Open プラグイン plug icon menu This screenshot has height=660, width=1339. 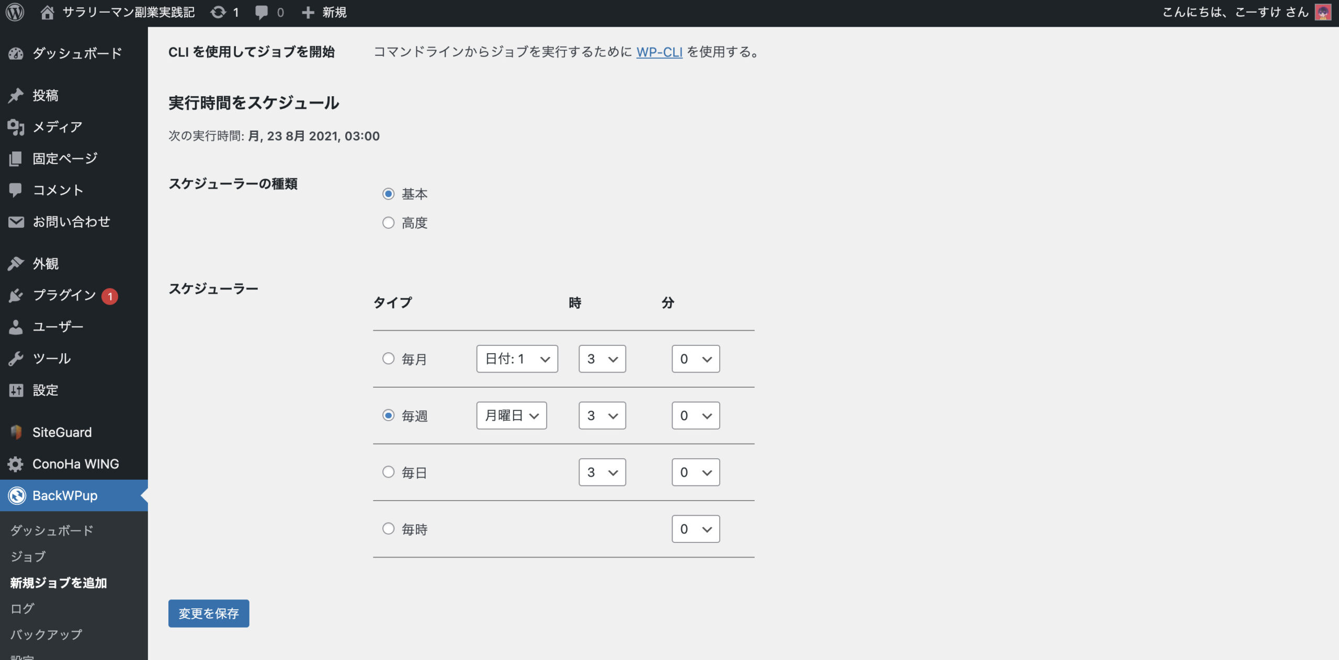click(16, 295)
